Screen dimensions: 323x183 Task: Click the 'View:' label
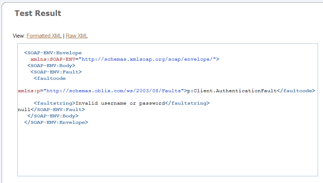[x=19, y=36]
